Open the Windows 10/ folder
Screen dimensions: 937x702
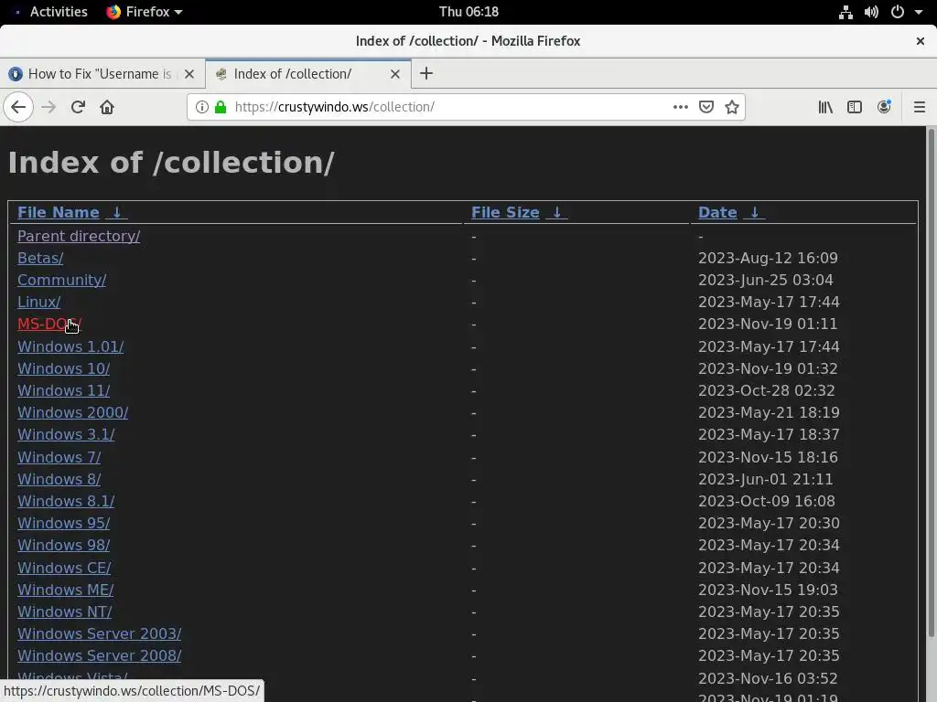coord(63,369)
